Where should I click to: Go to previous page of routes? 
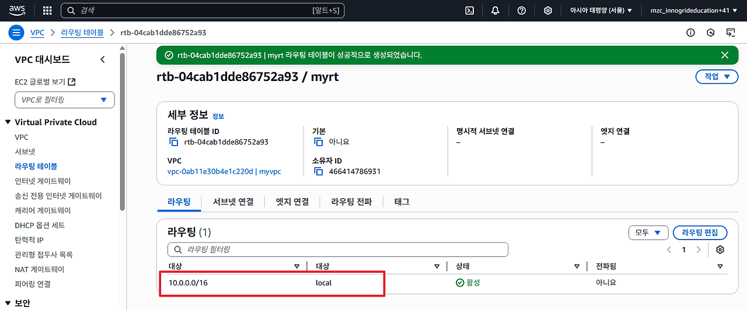pyautogui.click(x=669, y=249)
